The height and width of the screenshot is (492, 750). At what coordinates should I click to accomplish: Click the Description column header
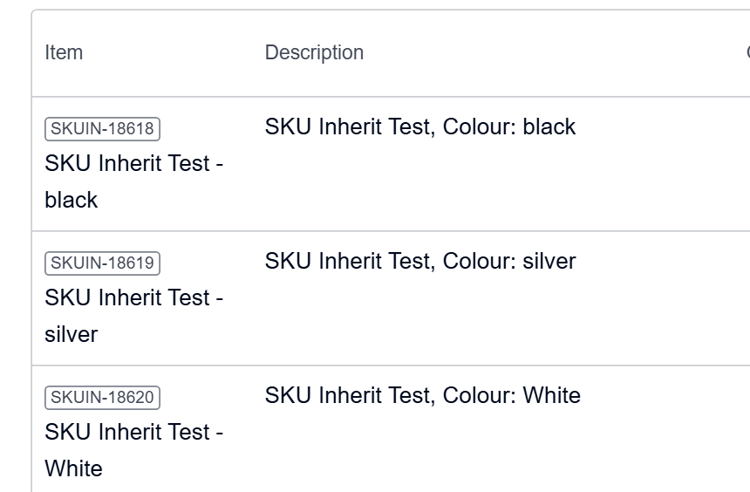tap(314, 52)
